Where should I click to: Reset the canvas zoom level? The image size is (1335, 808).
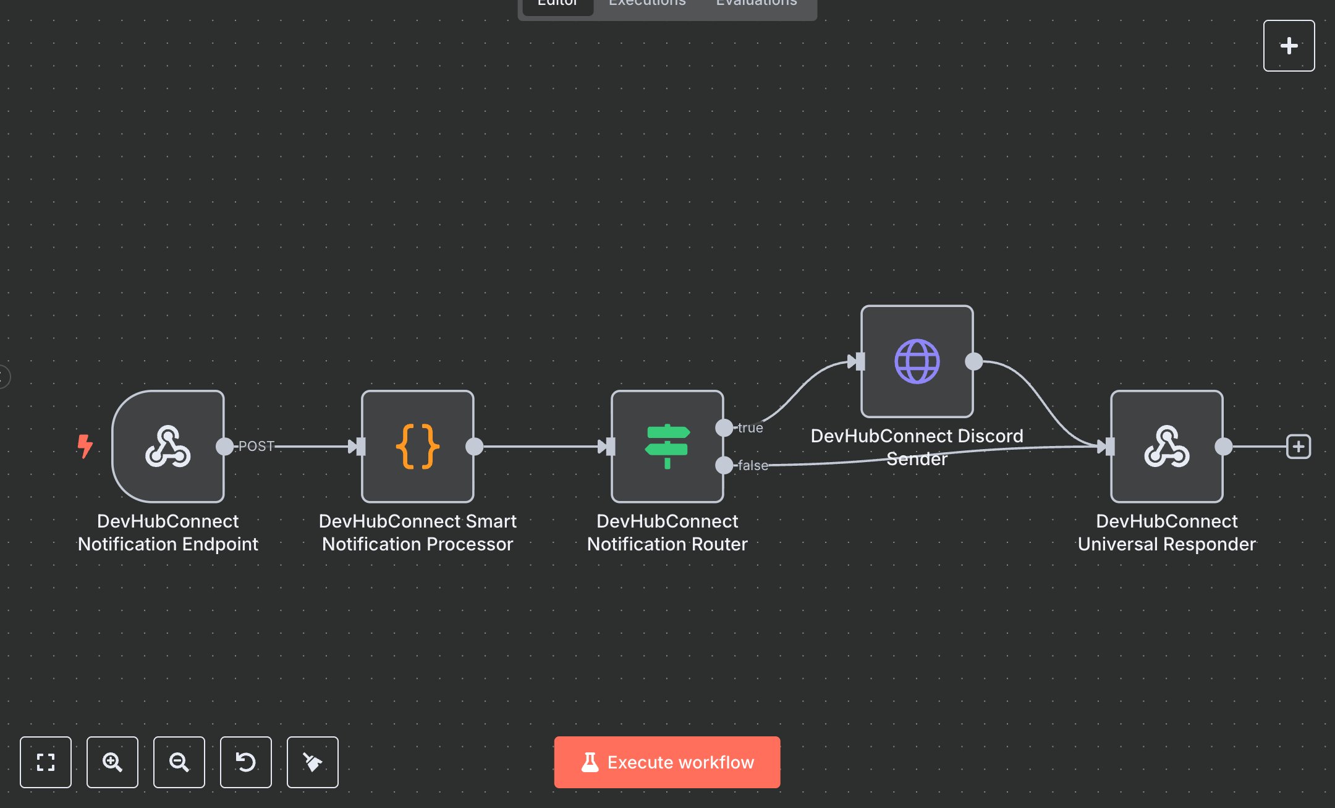(x=246, y=762)
